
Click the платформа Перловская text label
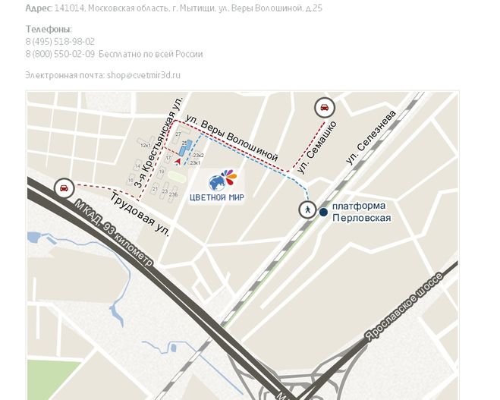(361, 212)
